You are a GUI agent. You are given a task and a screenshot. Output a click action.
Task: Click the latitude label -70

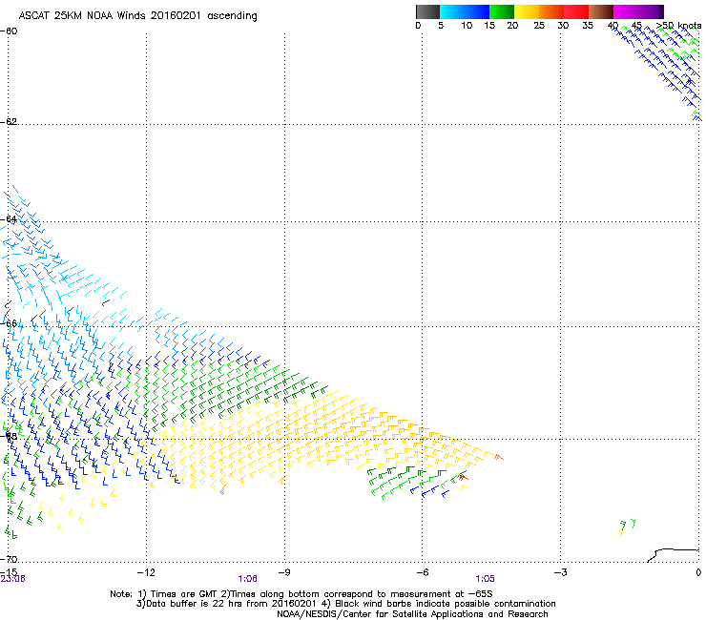tap(9, 560)
